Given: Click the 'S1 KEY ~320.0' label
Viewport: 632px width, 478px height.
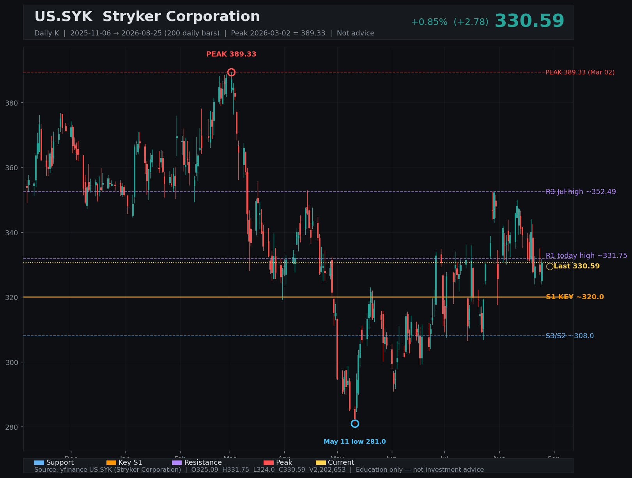Looking at the screenshot, I should point(575,297).
